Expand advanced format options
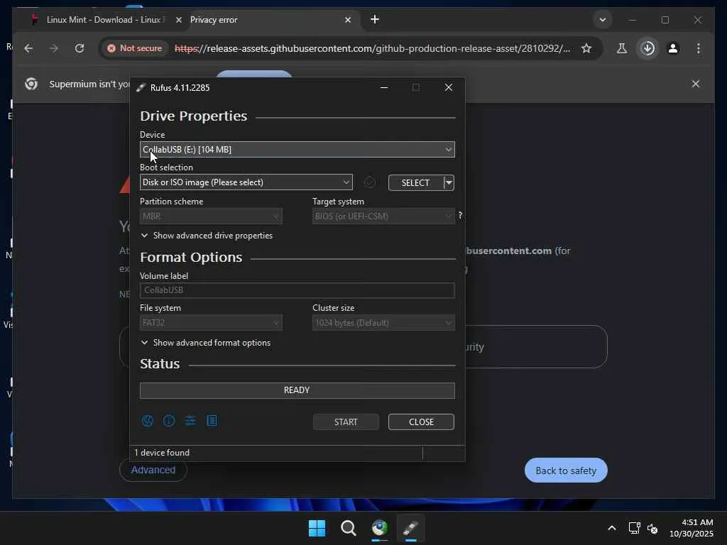 (x=206, y=343)
